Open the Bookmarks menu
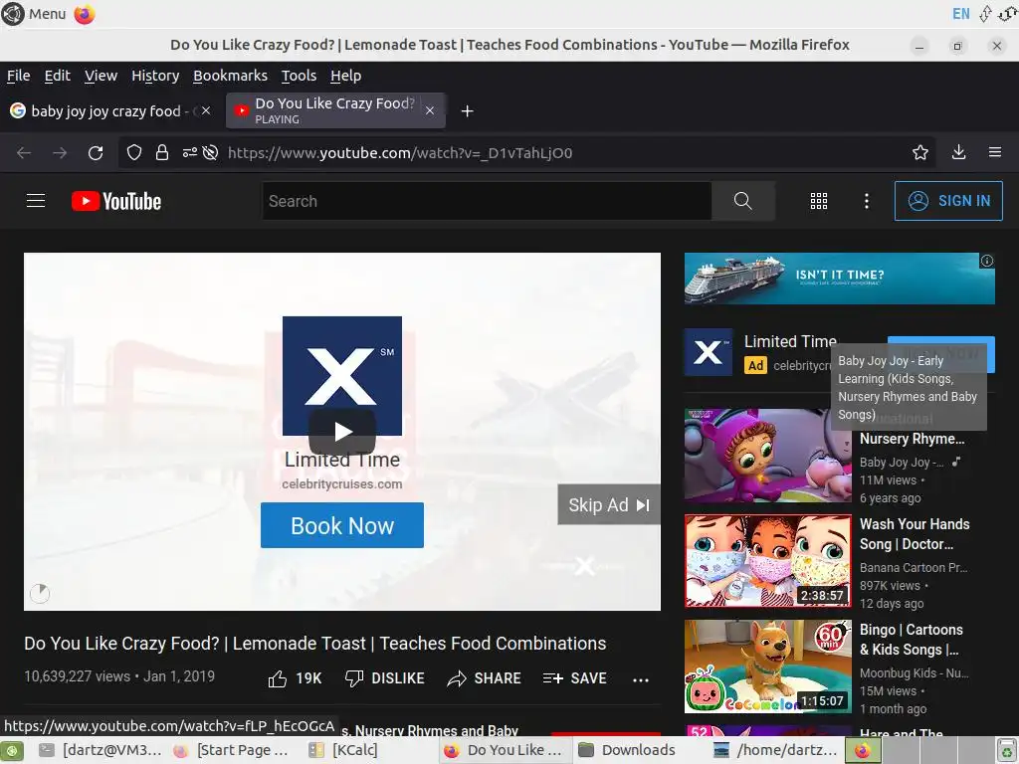Viewport: 1019px width, 764px height. (230, 76)
